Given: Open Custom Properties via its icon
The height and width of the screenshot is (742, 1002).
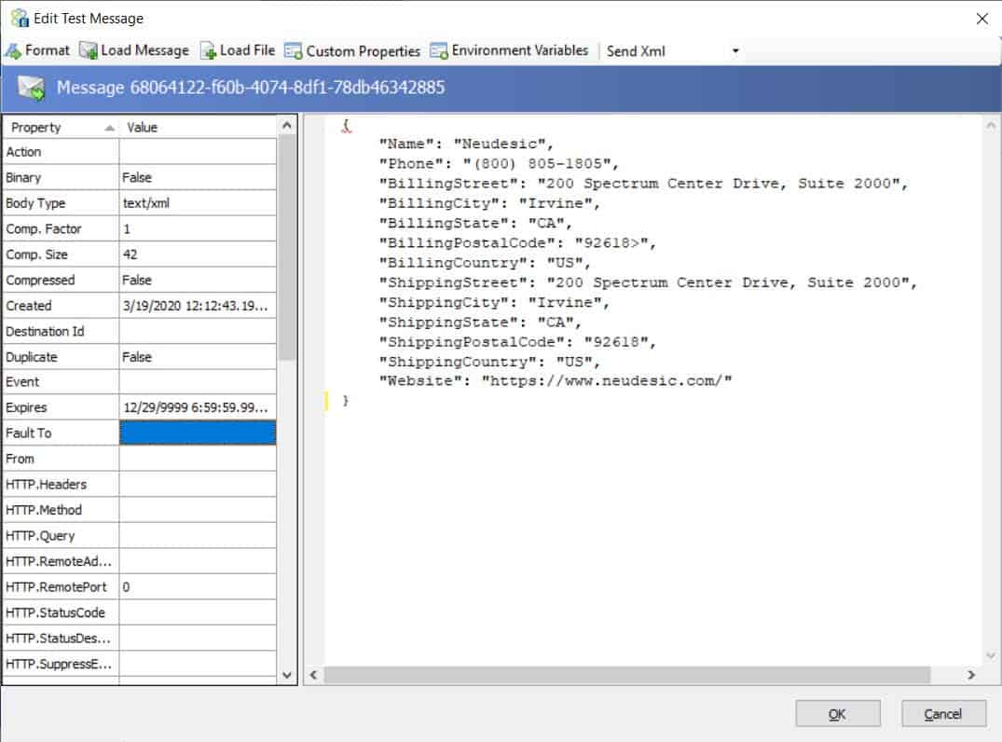Looking at the screenshot, I should point(294,50).
